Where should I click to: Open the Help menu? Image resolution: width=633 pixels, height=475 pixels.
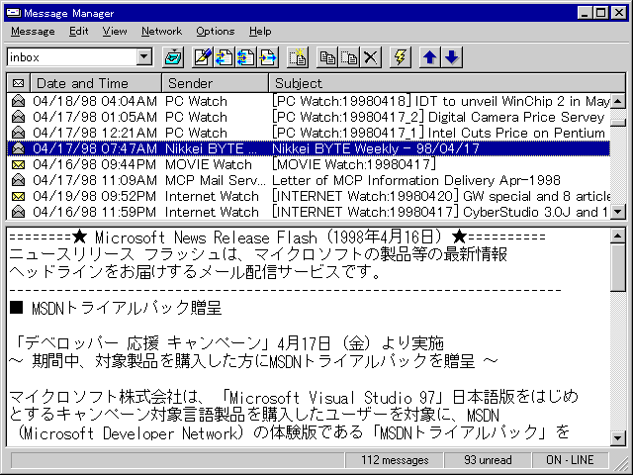tap(260, 31)
